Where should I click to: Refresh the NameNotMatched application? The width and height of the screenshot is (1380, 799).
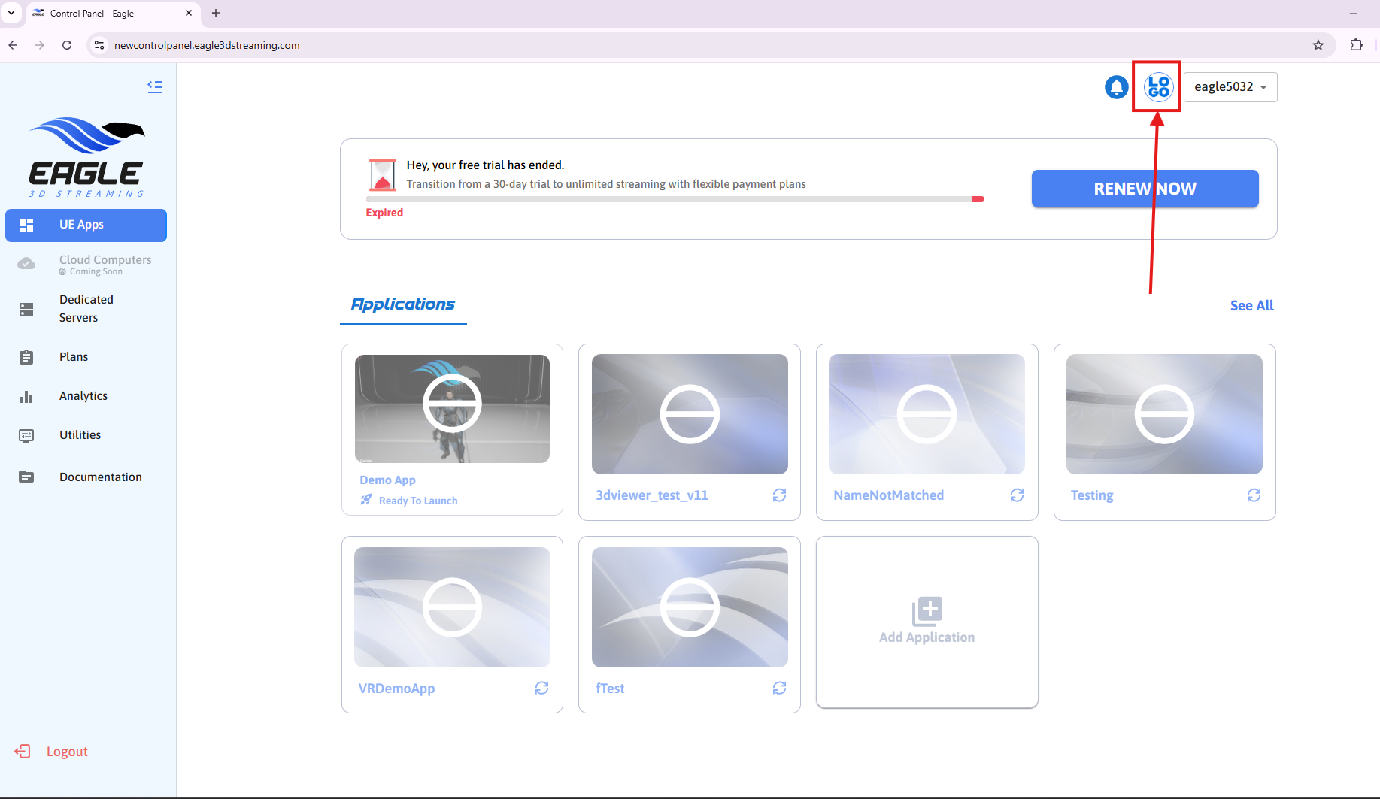[1017, 495]
